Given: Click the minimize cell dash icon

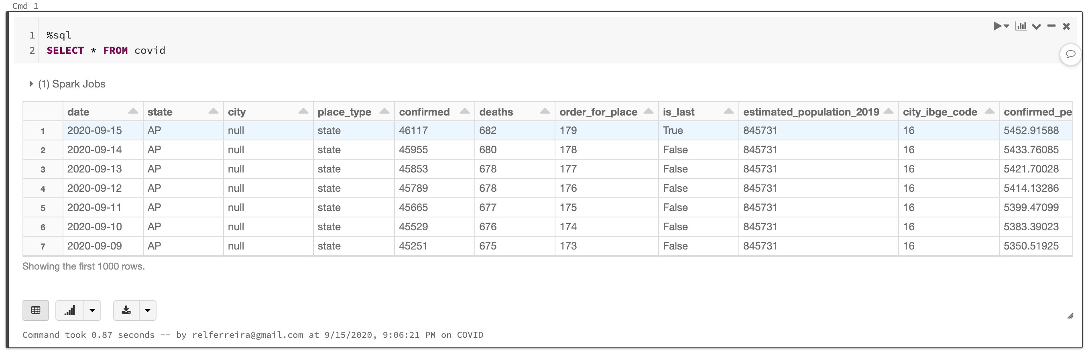Looking at the screenshot, I should pos(1051,26).
